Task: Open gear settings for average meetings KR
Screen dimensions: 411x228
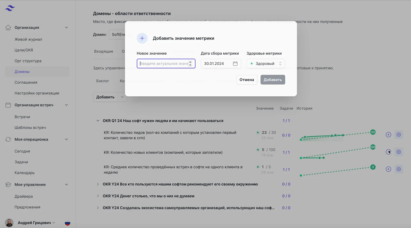Action: tap(399, 169)
